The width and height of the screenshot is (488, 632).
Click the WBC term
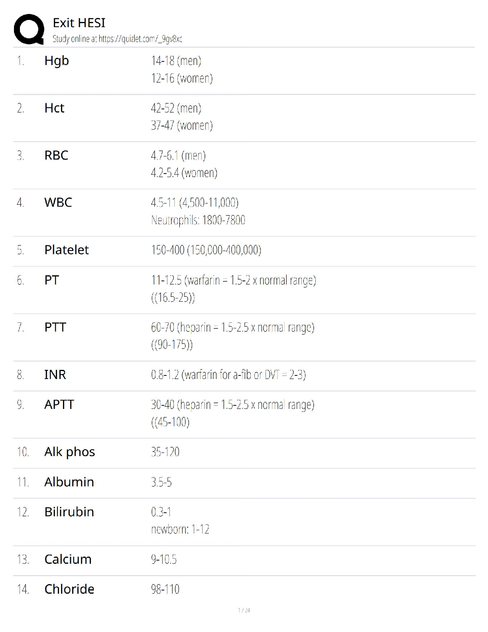point(58,203)
